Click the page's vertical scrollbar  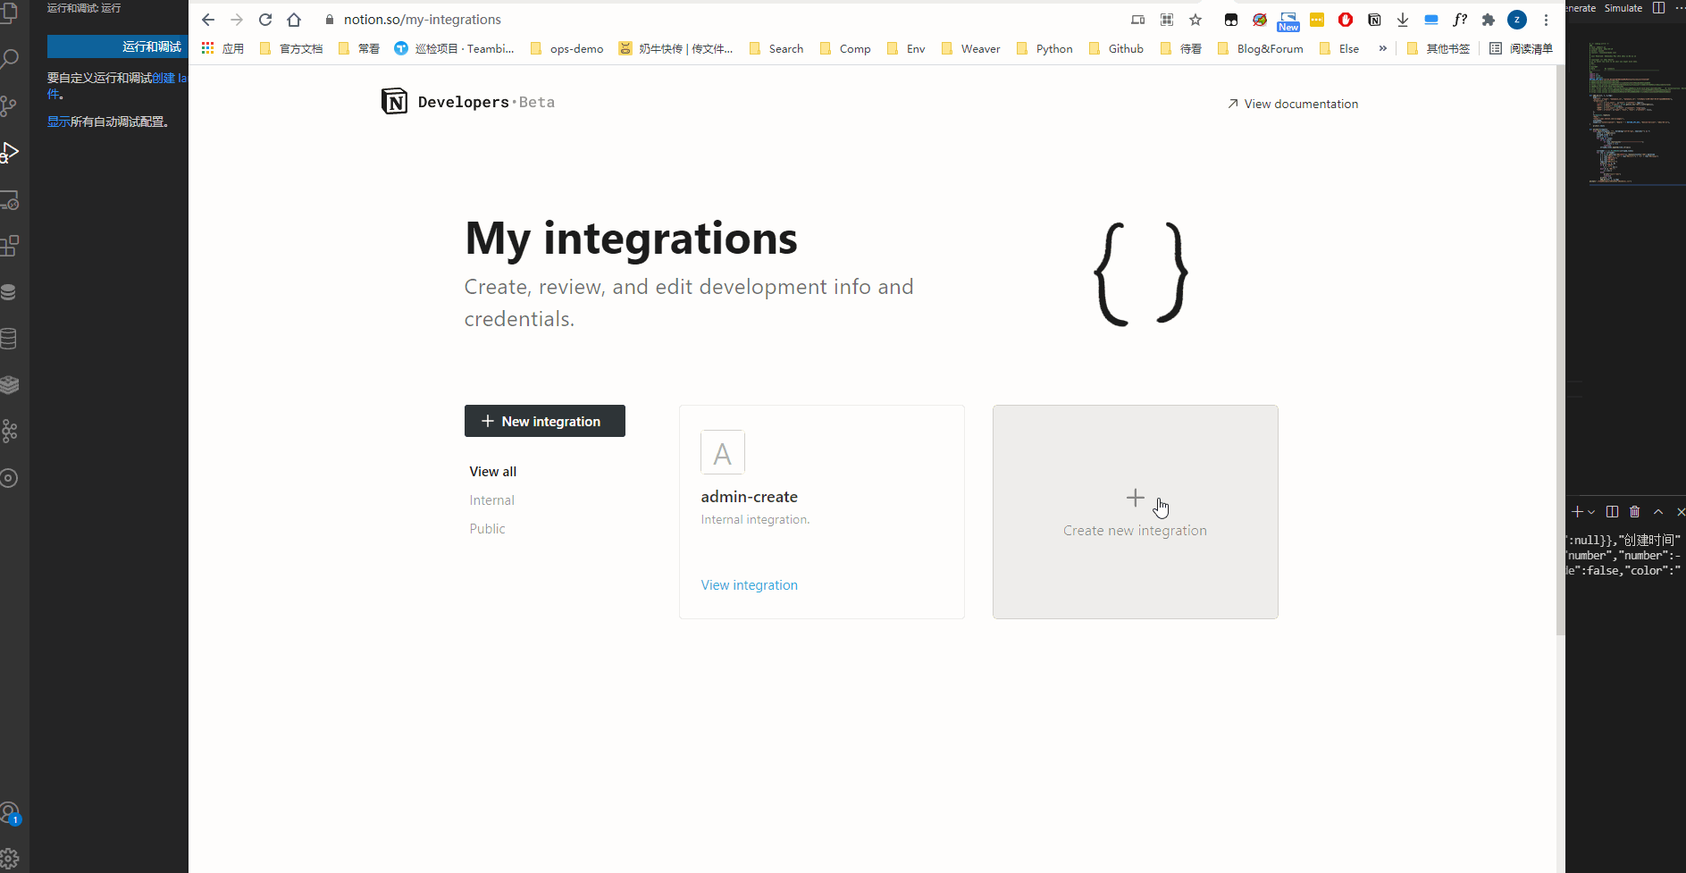(1560, 357)
